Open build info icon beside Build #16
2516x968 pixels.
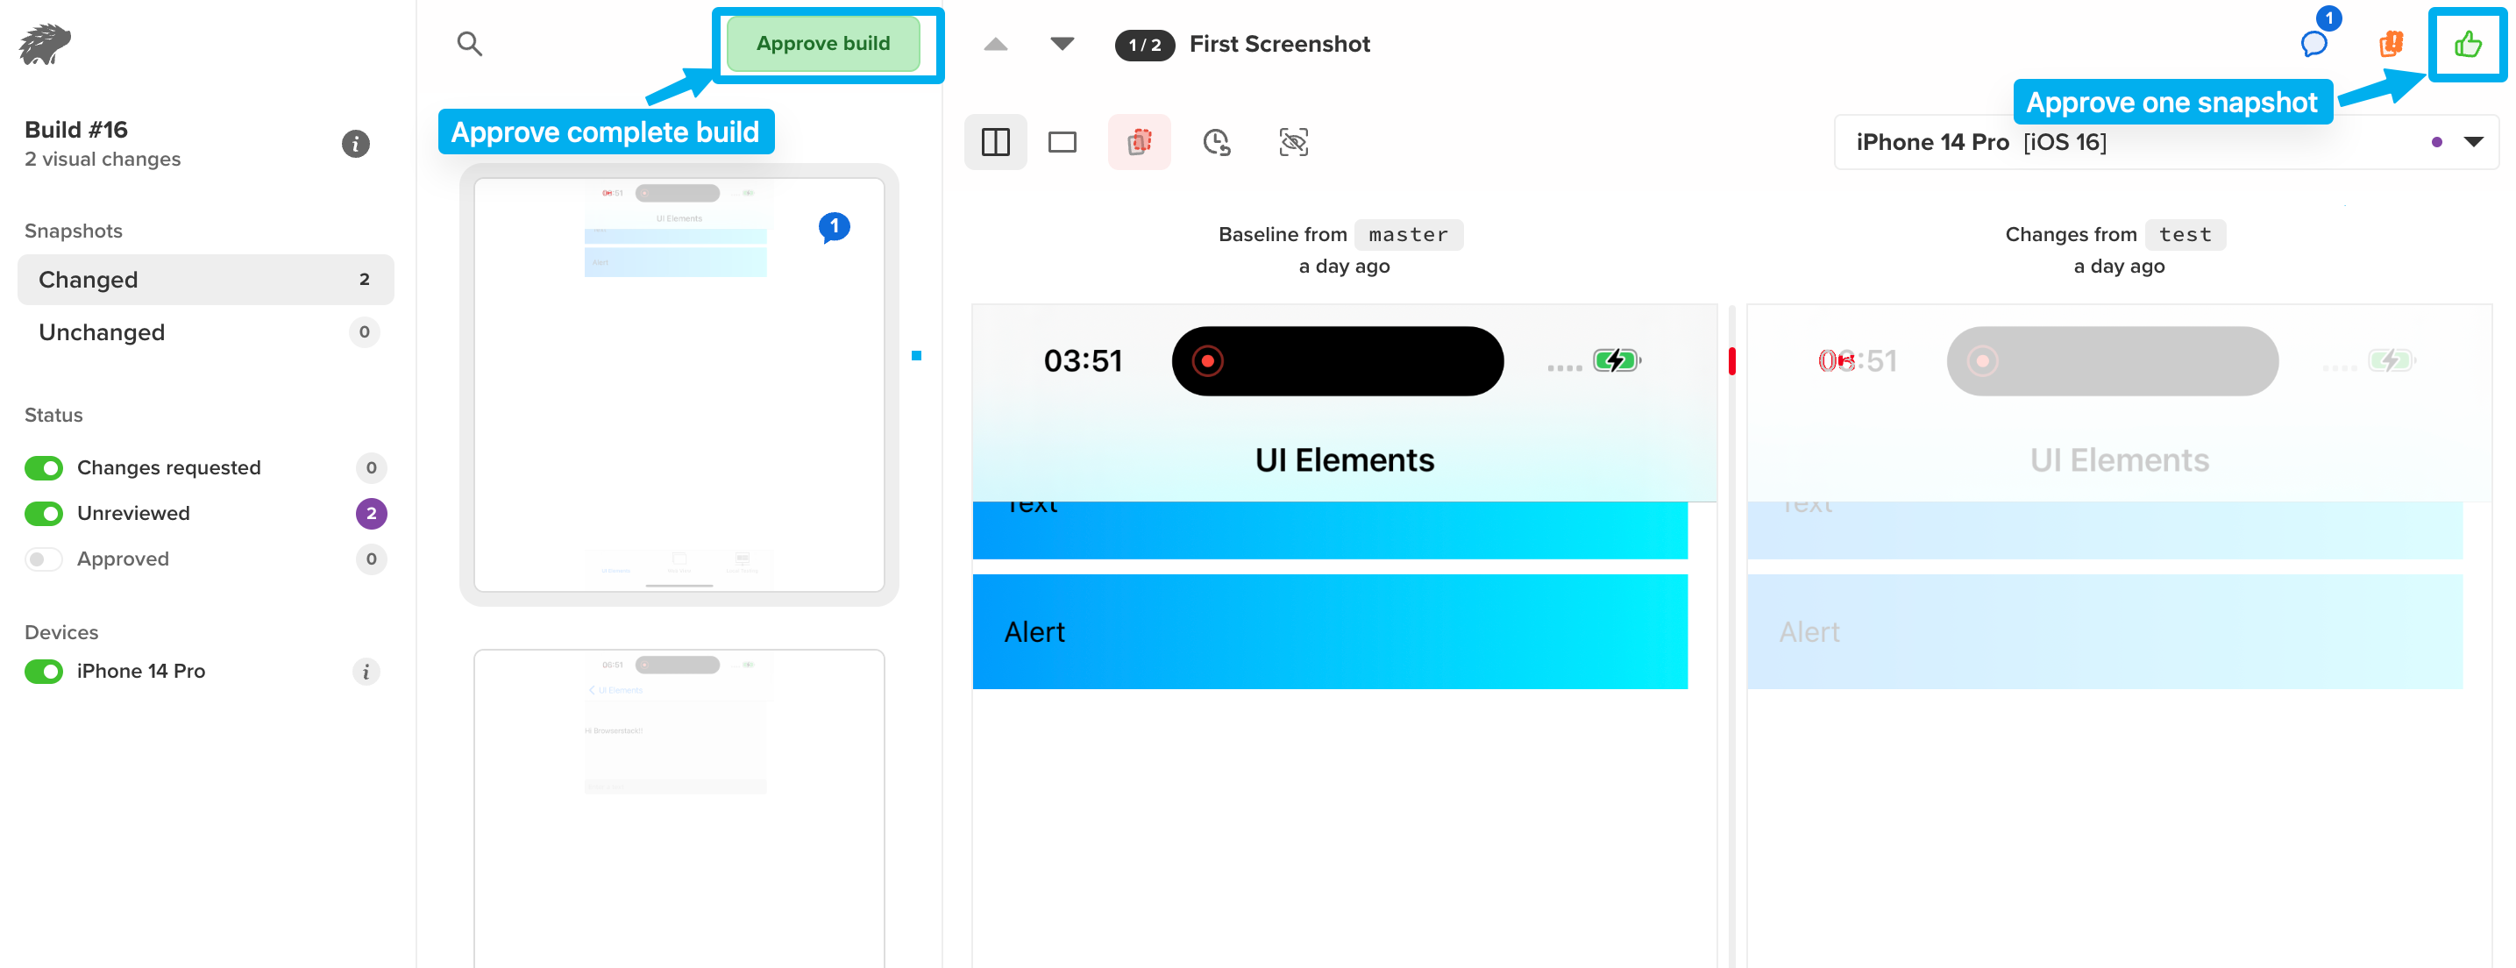coord(356,144)
